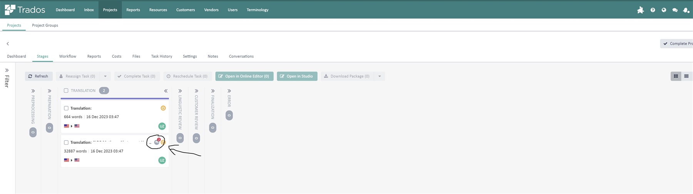Click source language flag on 32887 words task

(x=67, y=160)
